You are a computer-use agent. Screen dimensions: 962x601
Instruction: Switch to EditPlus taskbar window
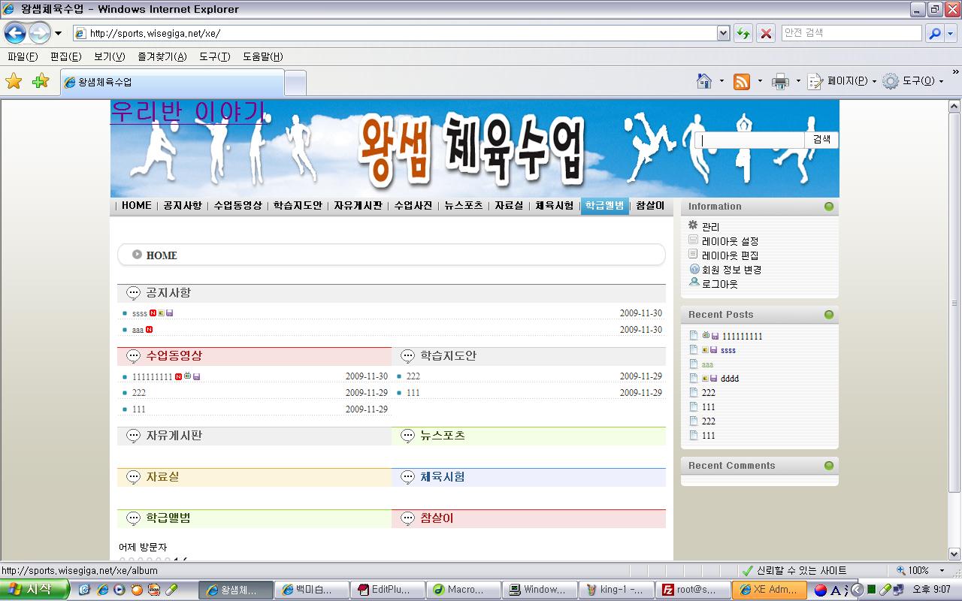click(x=389, y=590)
